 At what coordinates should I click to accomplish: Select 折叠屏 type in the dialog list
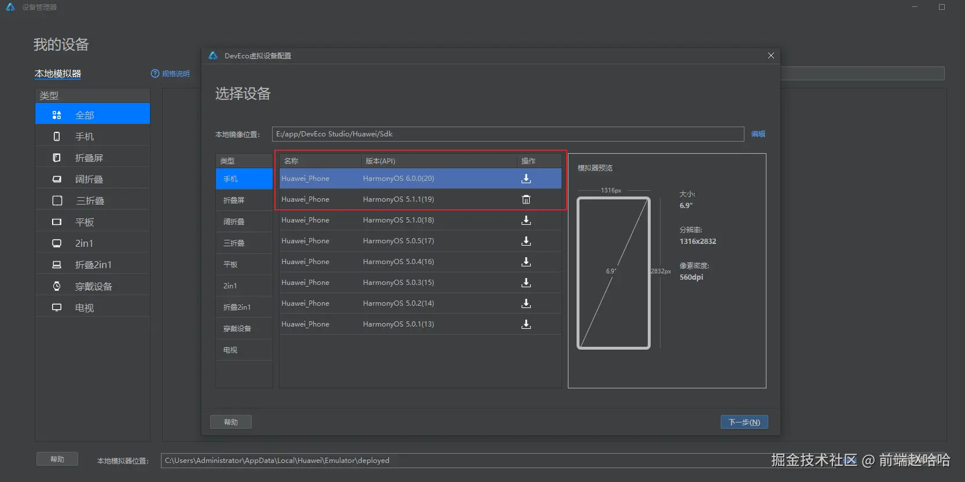click(x=244, y=200)
